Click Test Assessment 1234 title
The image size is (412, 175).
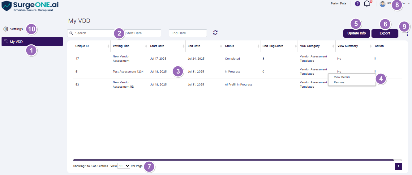pyautogui.click(x=128, y=72)
